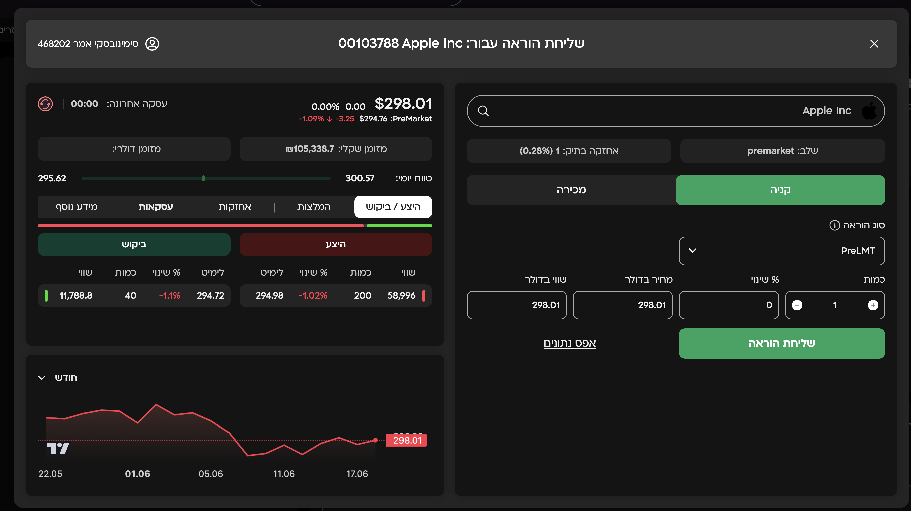Click the green ביקוש demand header
Image resolution: width=911 pixels, height=511 pixels.
pyautogui.click(x=134, y=244)
